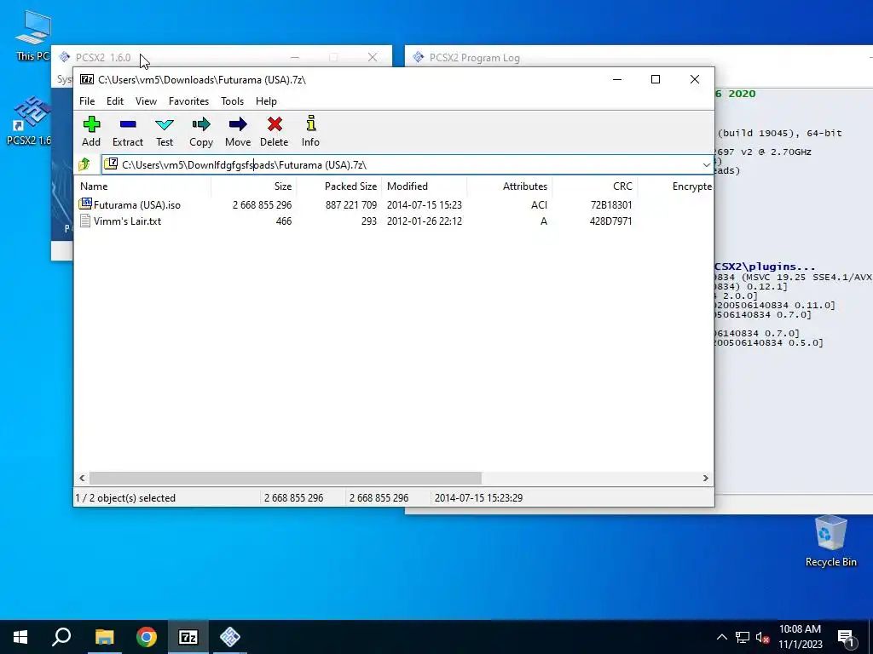
Task: Launch Chrome from the taskbar
Action: (147, 637)
